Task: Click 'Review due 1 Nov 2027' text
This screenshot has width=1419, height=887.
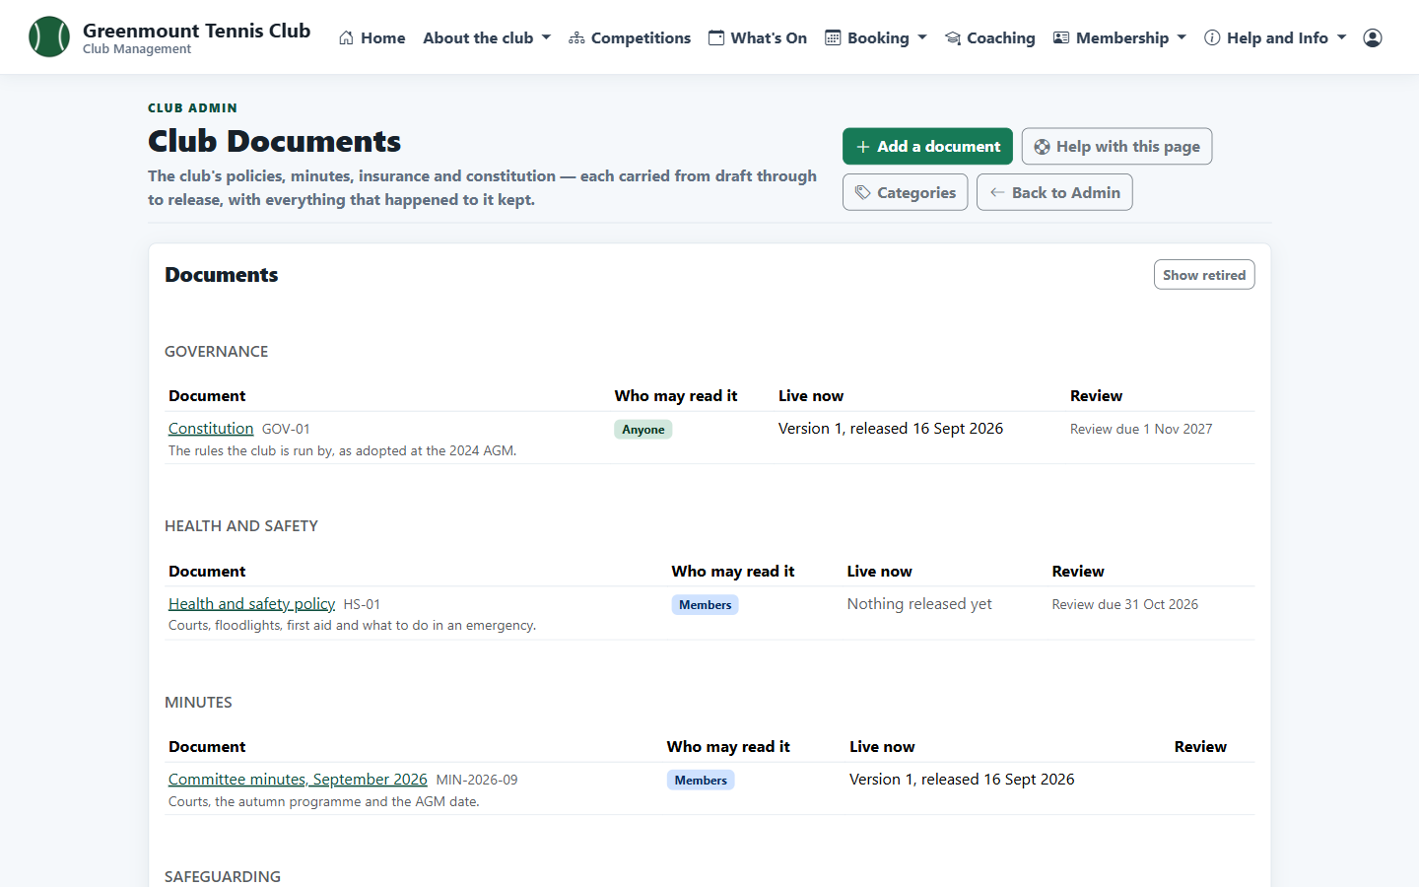Action: click(x=1141, y=429)
